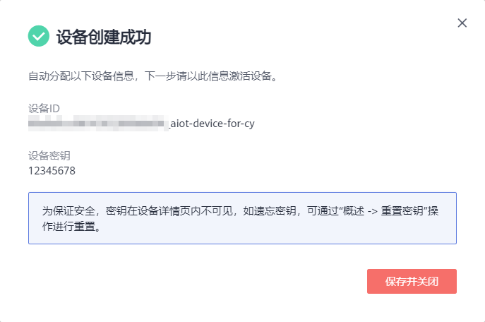Click the aiot-device-for-cy device ID text
The width and height of the screenshot is (485, 322).
pyautogui.click(x=212, y=124)
